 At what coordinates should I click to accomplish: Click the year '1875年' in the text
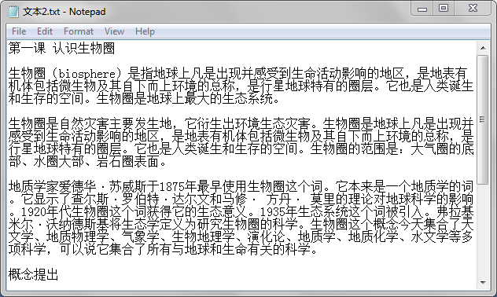[x=178, y=186]
